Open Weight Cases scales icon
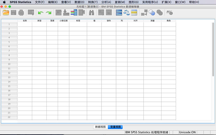Screen dimensions: 216x135 [126, 12]
